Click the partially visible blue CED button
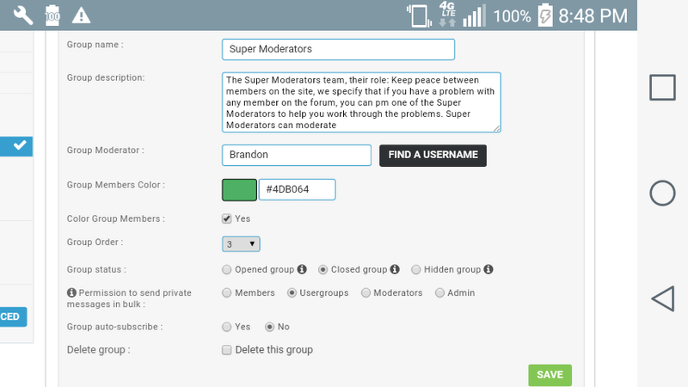The height and width of the screenshot is (387, 688). tap(13, 316)
